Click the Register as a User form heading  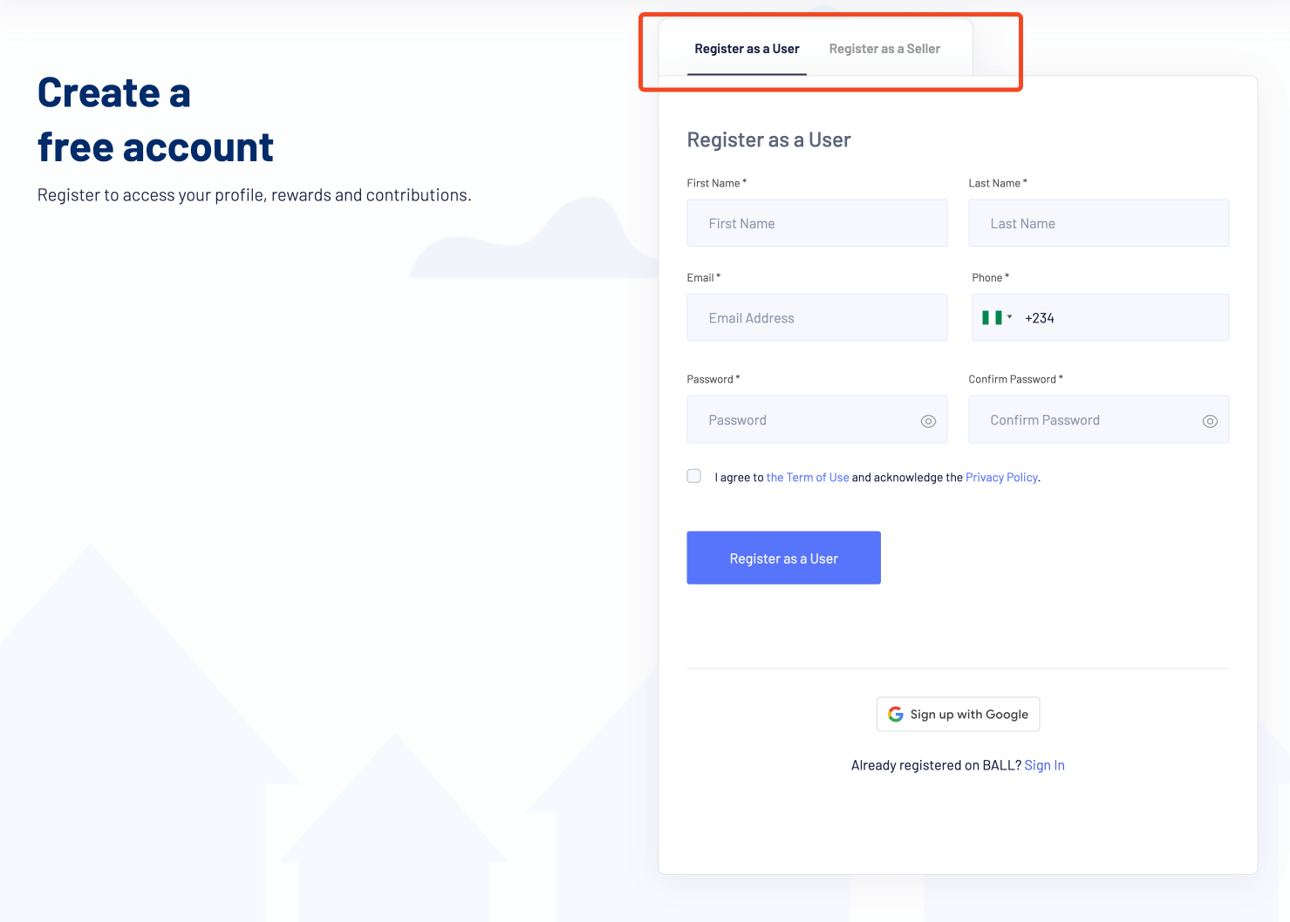768,139
